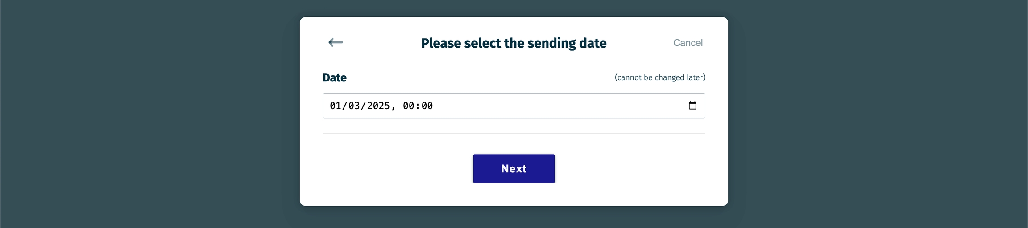1028x228 pixels.
Task: Open the calendar picker icon
Action: point(692,106)
